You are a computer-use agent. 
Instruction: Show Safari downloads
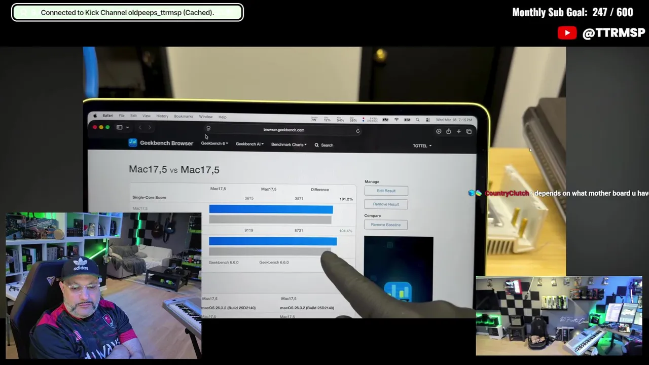(439, 131)
